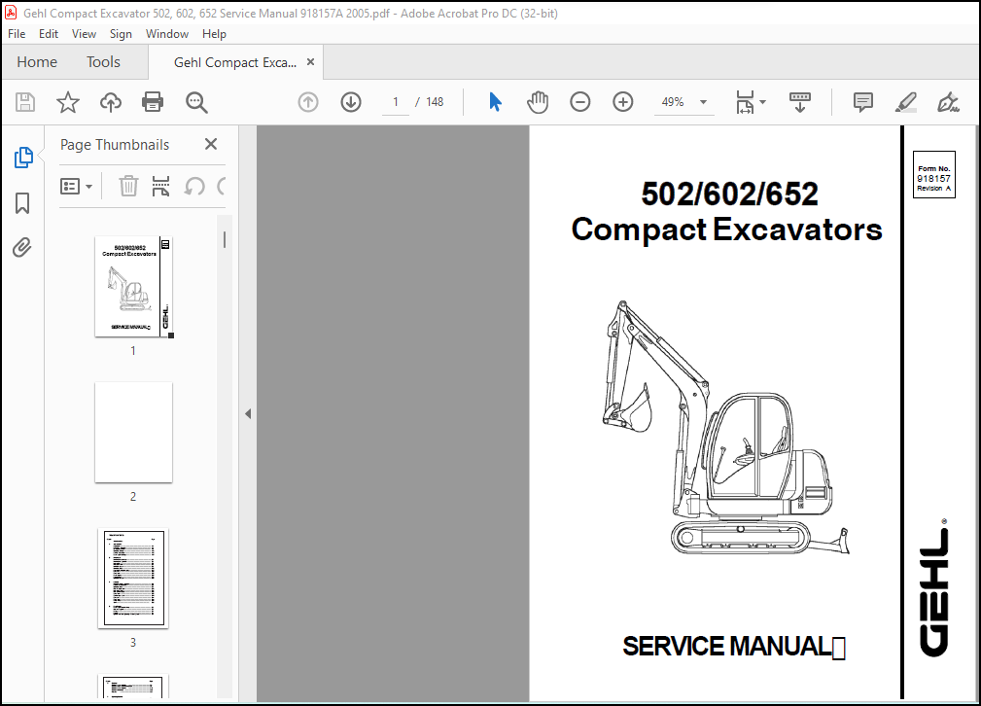Select the arrow Selection tool
The image size is (981, 706).
coord(496,102)
